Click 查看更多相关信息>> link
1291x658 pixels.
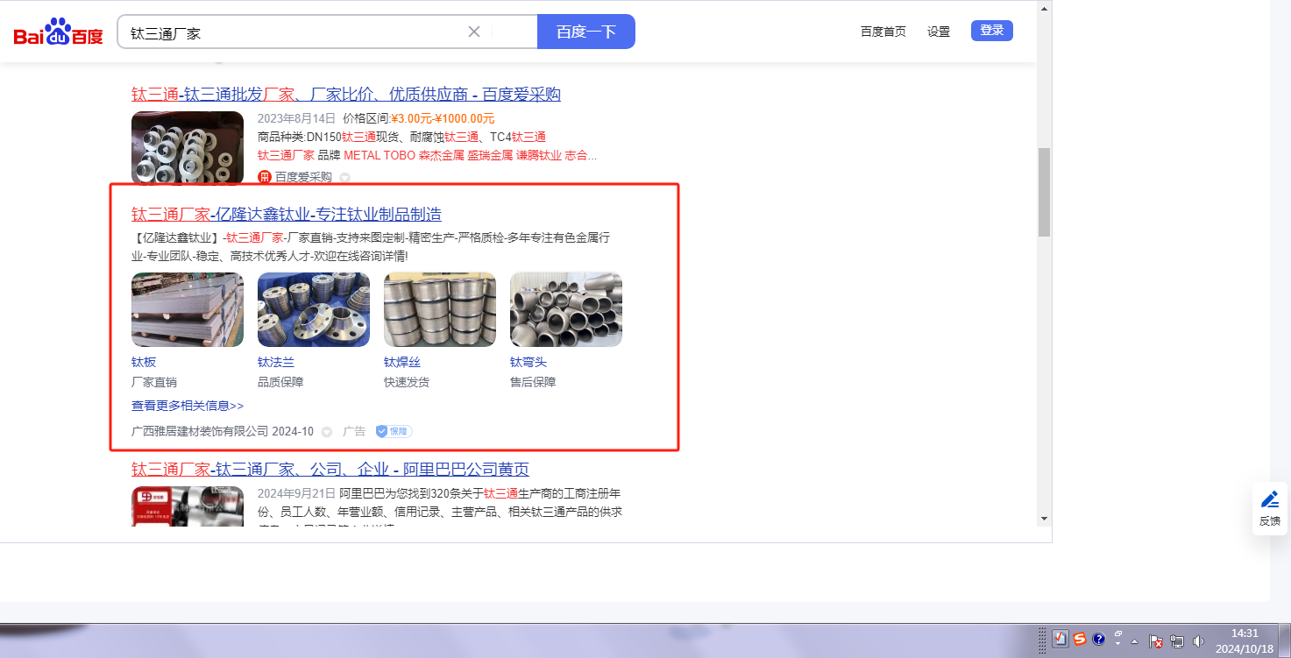tap(188, 406)
